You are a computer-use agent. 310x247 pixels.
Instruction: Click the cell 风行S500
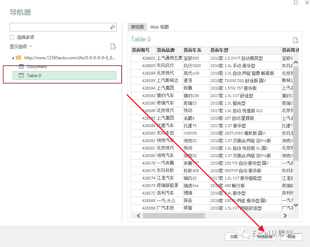(196, 66)
